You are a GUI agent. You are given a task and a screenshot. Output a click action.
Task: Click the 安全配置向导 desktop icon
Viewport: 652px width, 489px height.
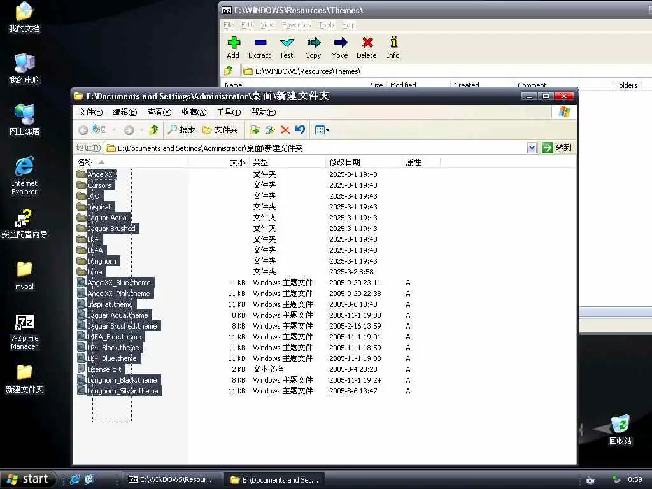pos(25,224)
